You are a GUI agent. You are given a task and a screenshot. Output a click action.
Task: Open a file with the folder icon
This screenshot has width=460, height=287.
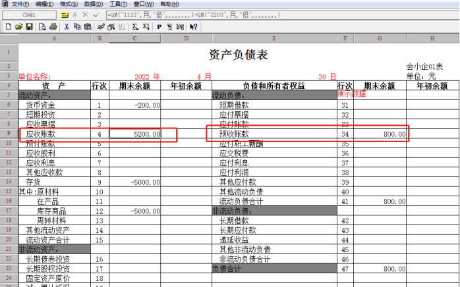[x=19, y=27]
